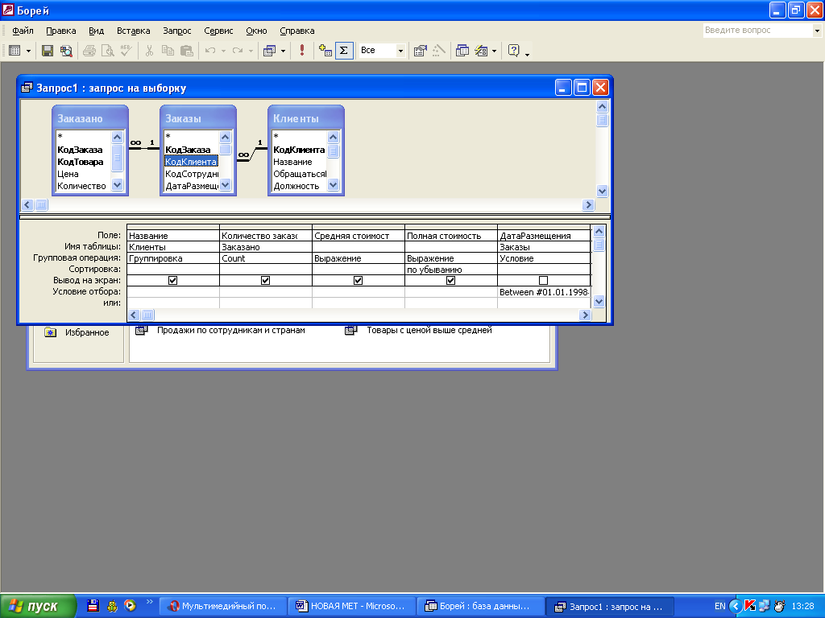Click the Properties toolbar icon
825x618 pixels.
pyautogui.click(x=420, y=51)
